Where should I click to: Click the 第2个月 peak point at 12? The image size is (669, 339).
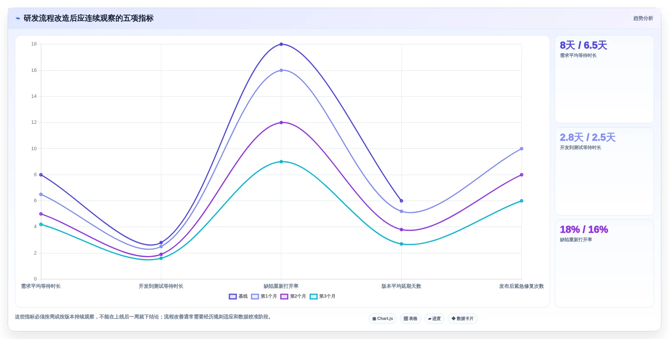pos(281,123)
